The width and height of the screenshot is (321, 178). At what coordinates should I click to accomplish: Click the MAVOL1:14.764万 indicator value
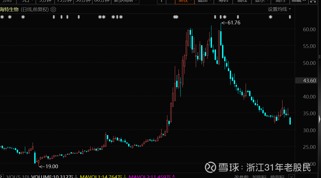(x=101, y=176)
